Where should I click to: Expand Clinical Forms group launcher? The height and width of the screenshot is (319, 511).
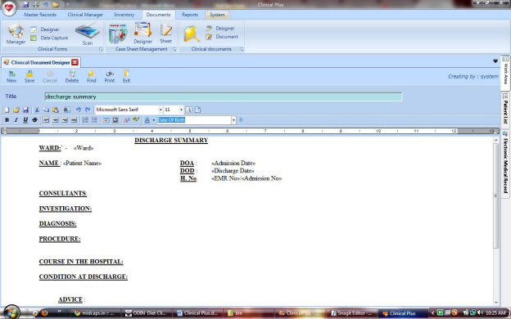(101, 49)
